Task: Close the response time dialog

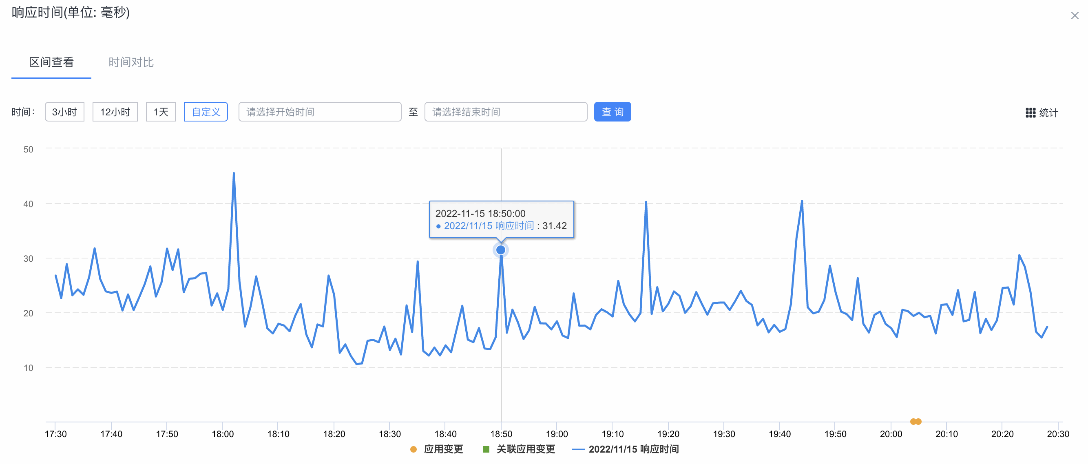Action: pos(1074,15)
